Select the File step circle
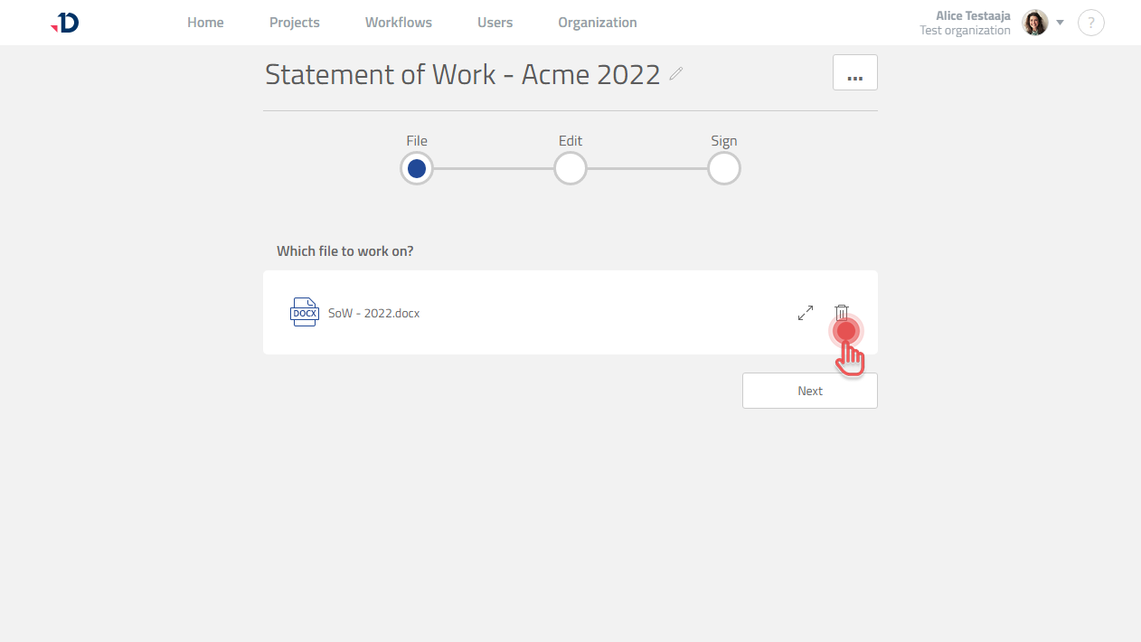This screenshot has height=642, width=1141. click(x=417, y=168)
